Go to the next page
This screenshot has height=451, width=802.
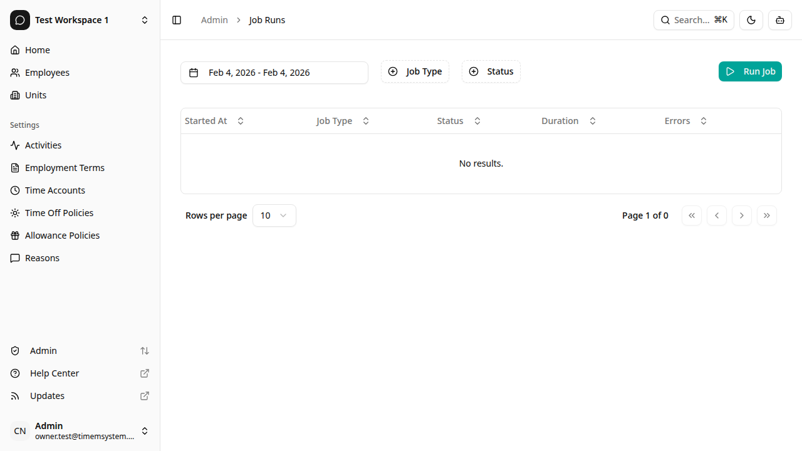tap(741, 215)
